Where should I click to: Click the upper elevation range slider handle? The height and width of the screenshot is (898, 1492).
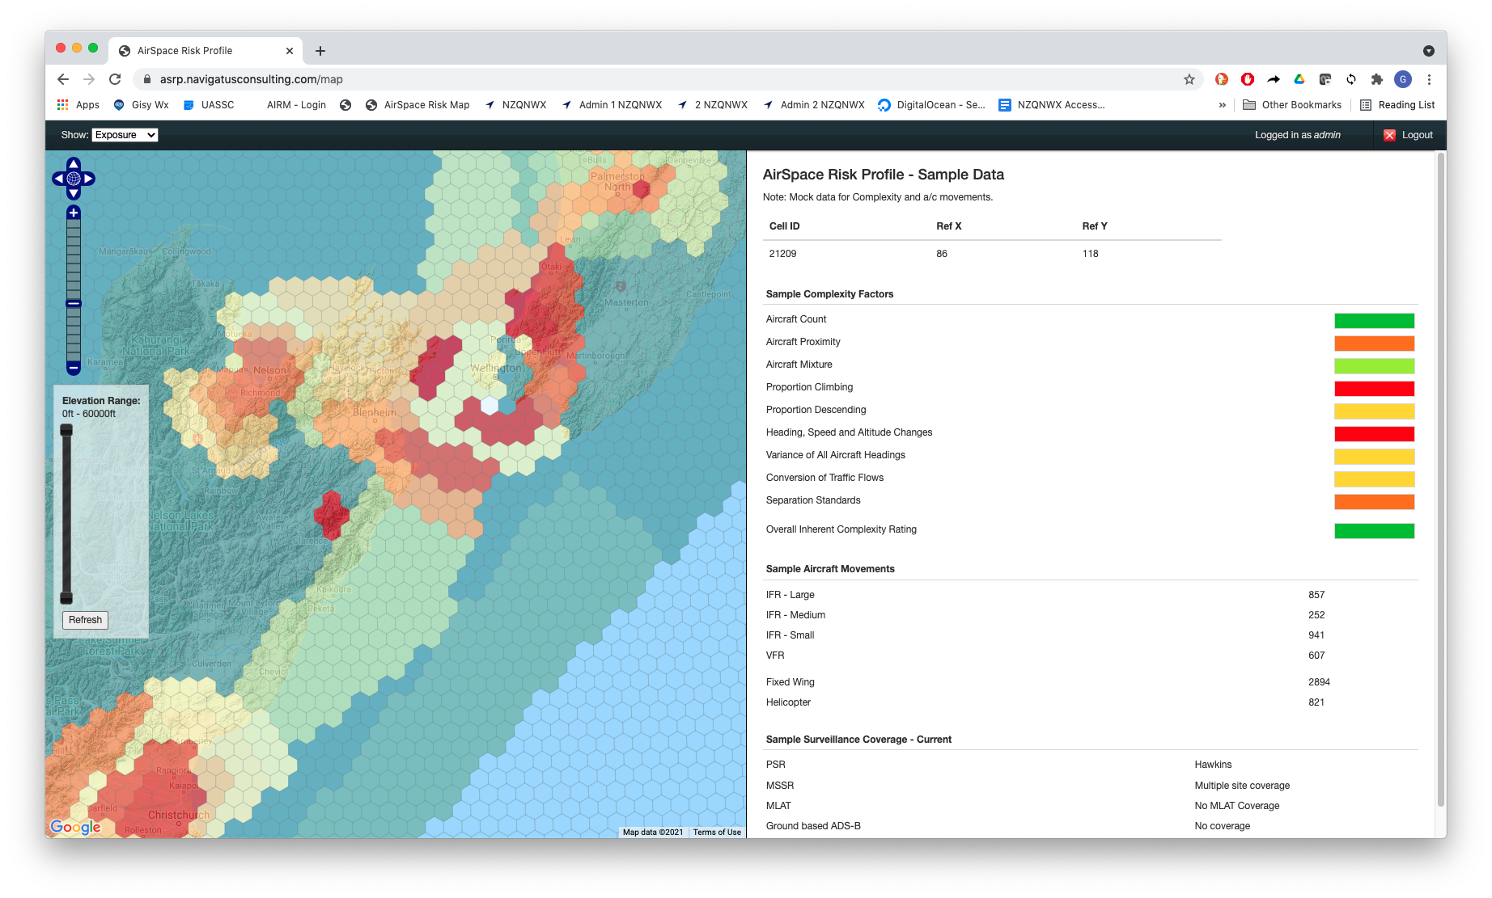[66, 430]
